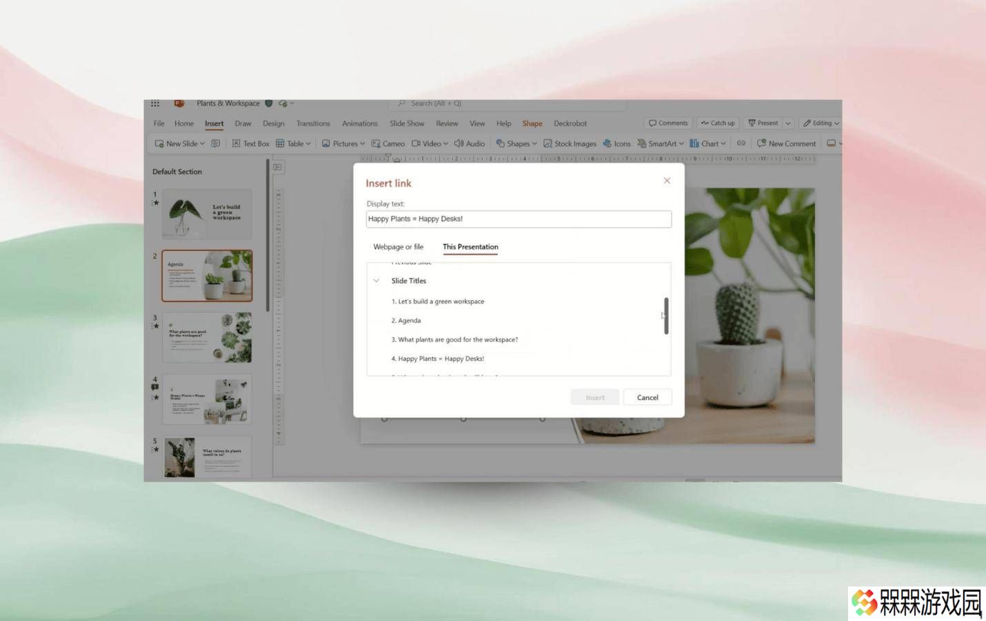
Task: Open the Shapes gallery dropdown
Action: coord(516,144)
